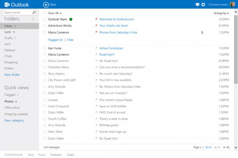Viewport: 238px width, 158px height.
Task: Hide the flagged messages section
Action: click(70, 40)
